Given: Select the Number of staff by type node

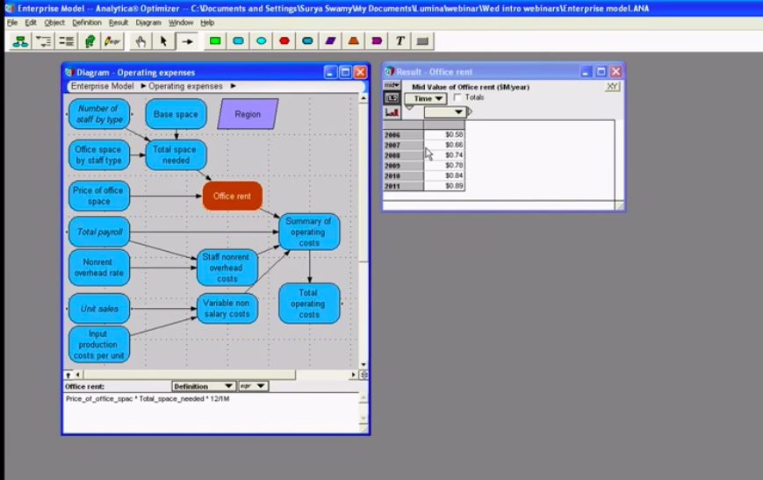Looking at the screenshot, I should pyautogui.click(x=99, y=114).
